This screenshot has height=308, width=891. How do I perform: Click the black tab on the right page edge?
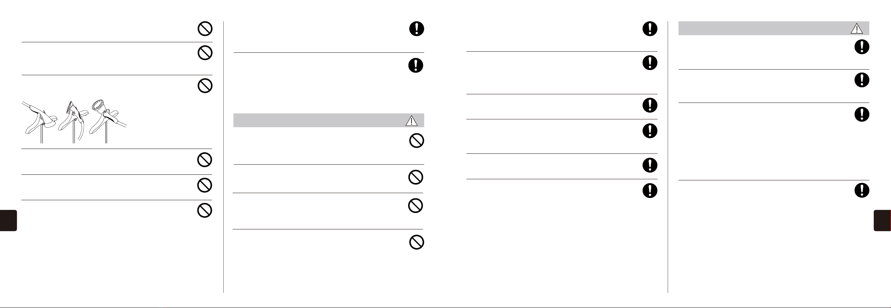point(882,220)
